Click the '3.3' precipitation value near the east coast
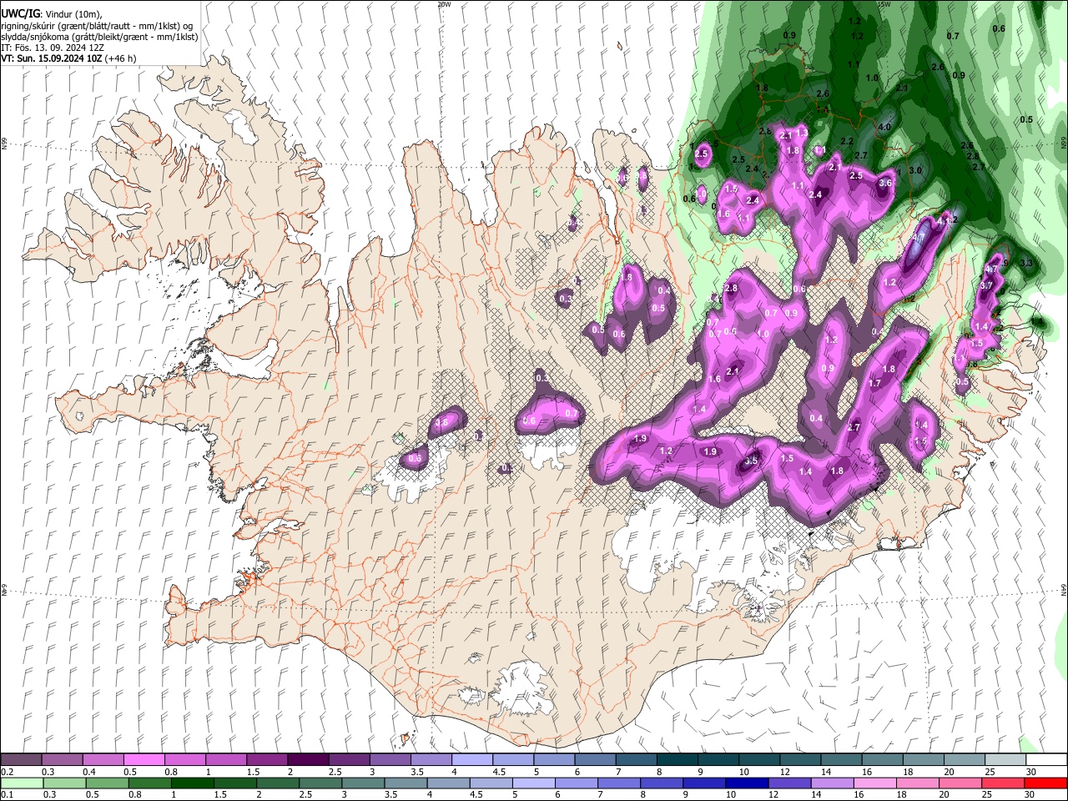This screenshot has height=801, width=1068. (x=1027, y=263)
